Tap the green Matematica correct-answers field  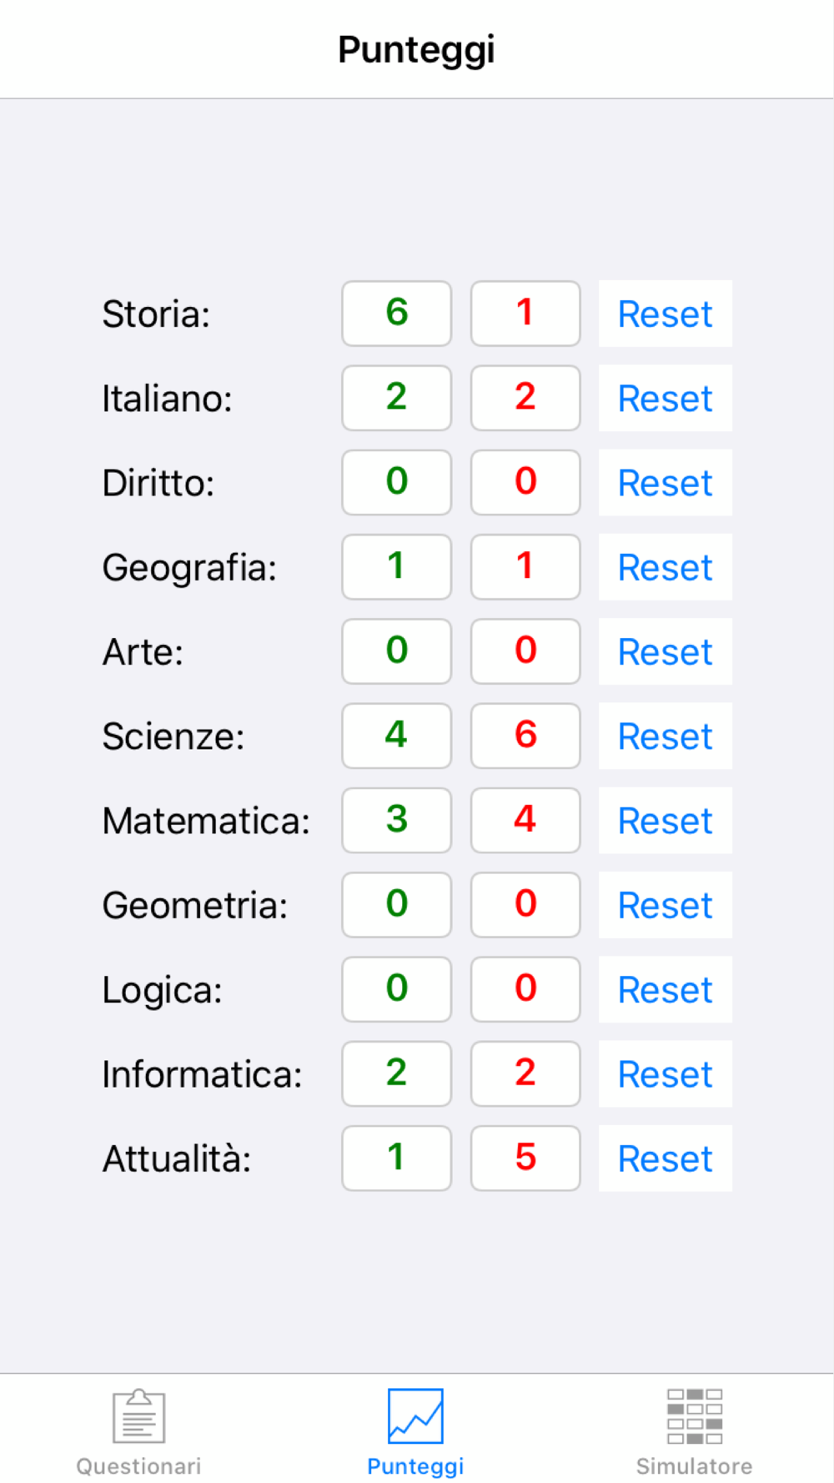[397, 821]
